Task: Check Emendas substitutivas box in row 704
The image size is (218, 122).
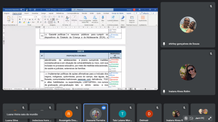Action: tap(110, 82)
